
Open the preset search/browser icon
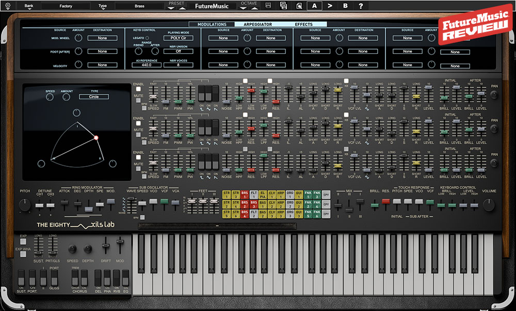(x=299, y=6)
